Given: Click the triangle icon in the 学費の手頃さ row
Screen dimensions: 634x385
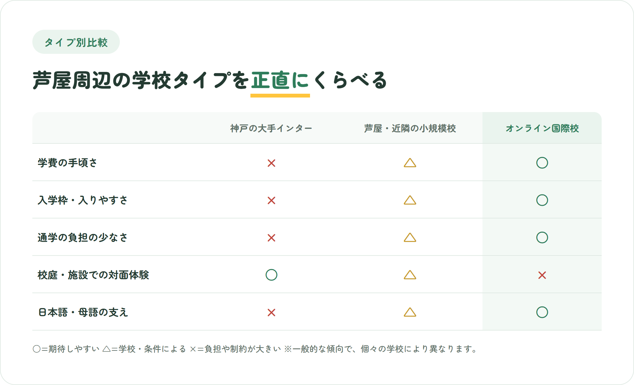Looking at the screenshot, I should tap(410, 163).
